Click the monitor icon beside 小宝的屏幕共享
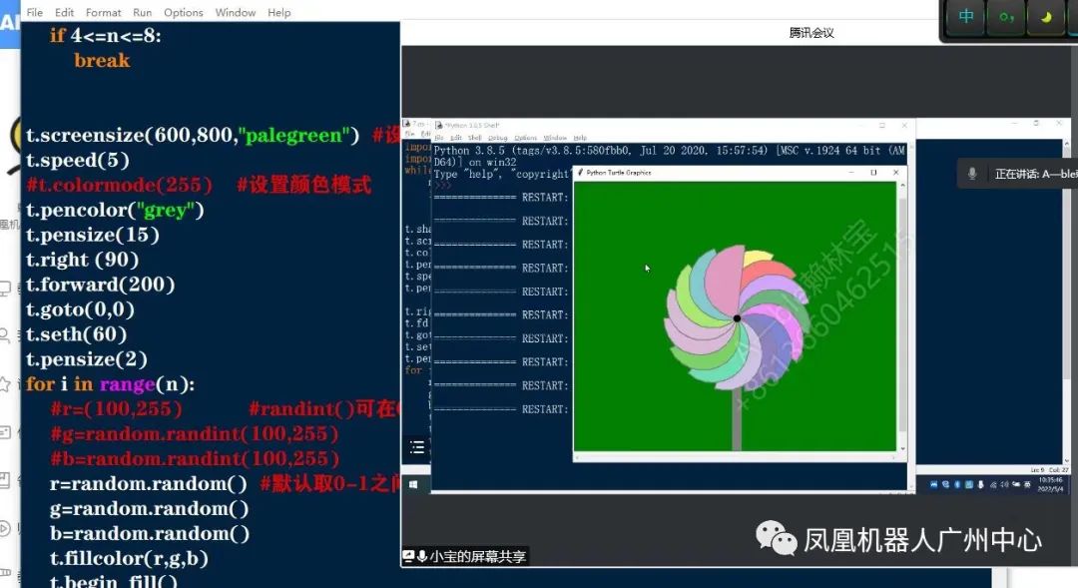 407,558
